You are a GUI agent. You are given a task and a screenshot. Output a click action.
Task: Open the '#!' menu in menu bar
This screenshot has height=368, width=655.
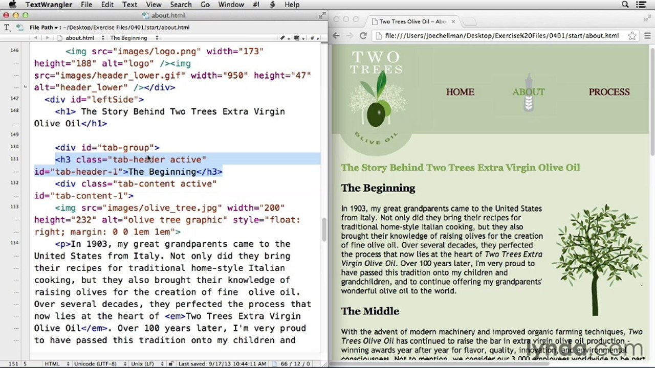pyautogui.click(x=256, y=5)
